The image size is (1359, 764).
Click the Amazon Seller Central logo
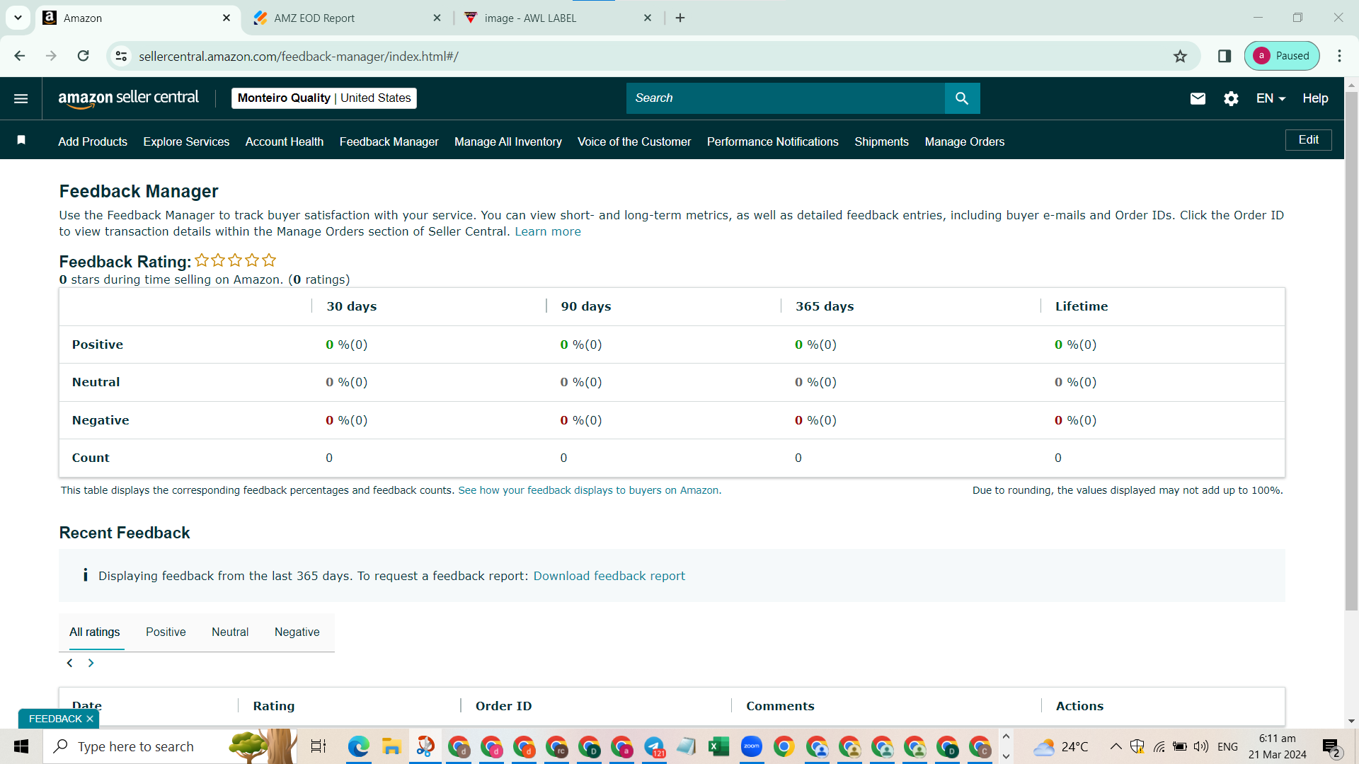(x=128, y=98)
